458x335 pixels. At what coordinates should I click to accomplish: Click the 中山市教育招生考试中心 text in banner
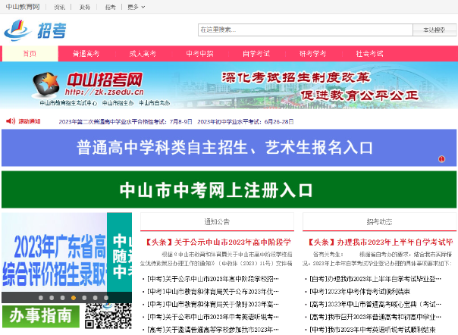point(68,103)
